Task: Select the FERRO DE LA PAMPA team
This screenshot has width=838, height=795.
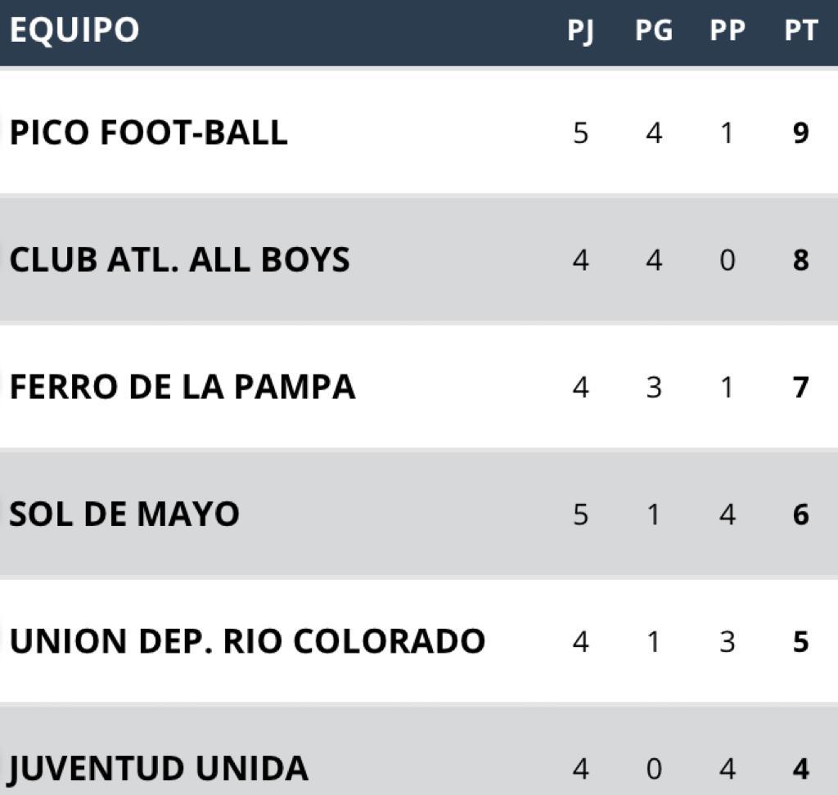Action: click(182, 387)
